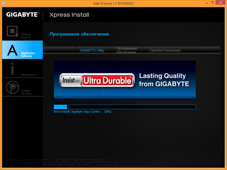Open the Chipset Drivers section icon
Image resolution: width=227 pixels, height=170 pixels.
13,32
